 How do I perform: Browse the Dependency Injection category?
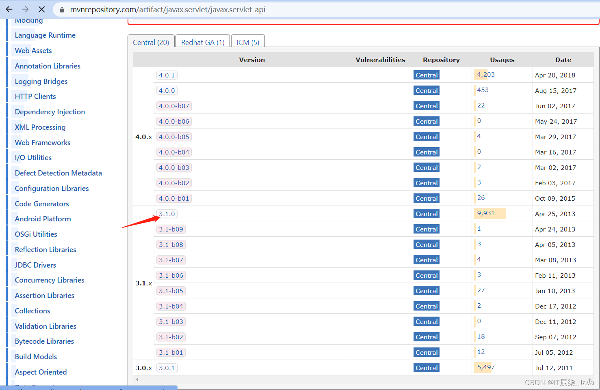coord(49,111)
